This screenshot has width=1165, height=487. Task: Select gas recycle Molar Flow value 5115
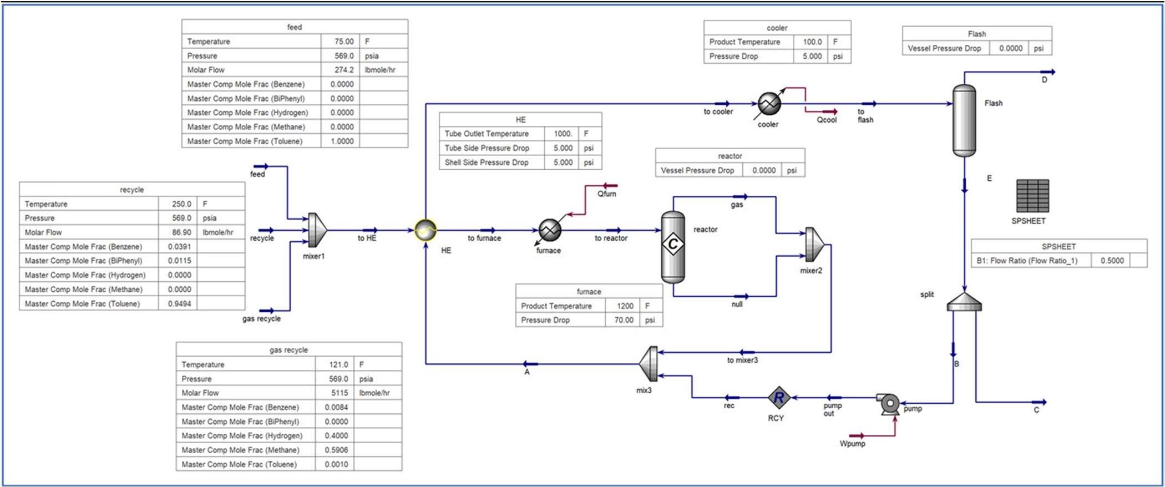[x=340, y=393]
